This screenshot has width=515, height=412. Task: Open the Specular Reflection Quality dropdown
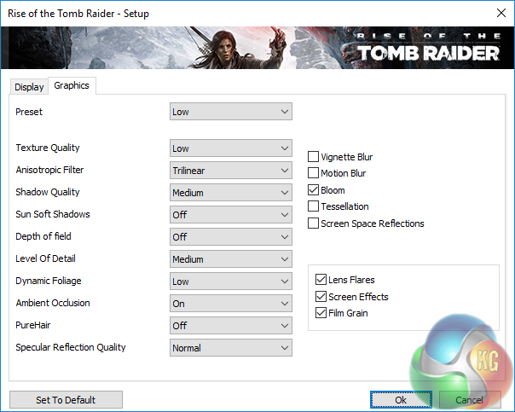(230, 348)
